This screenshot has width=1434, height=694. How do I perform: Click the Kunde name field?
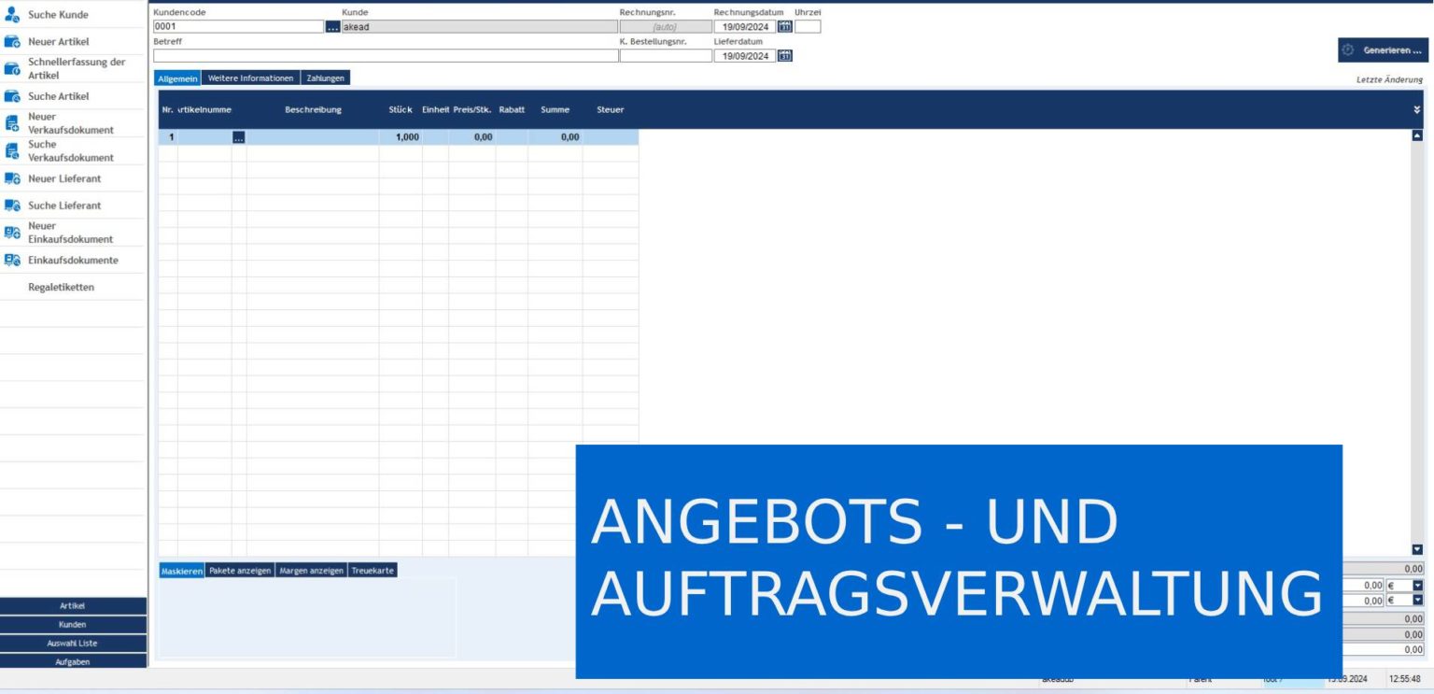(480, 27)
